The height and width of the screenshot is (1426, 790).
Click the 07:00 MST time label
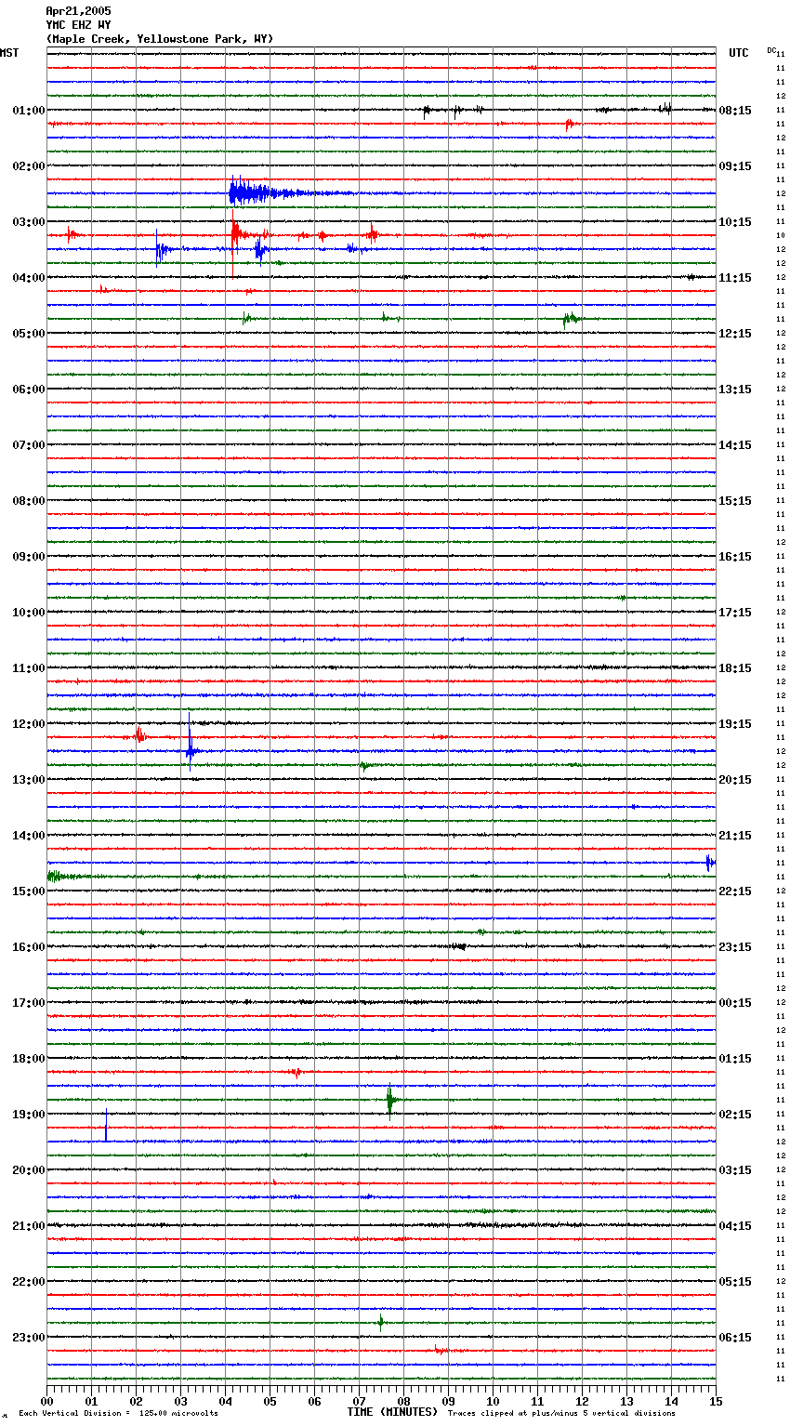28,445
